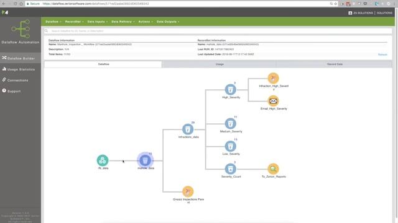Image resolution: width=398 pixels, height=223 pixels.
Task: Expand the Data Inputs menu
Action: (x=98, y=22)
